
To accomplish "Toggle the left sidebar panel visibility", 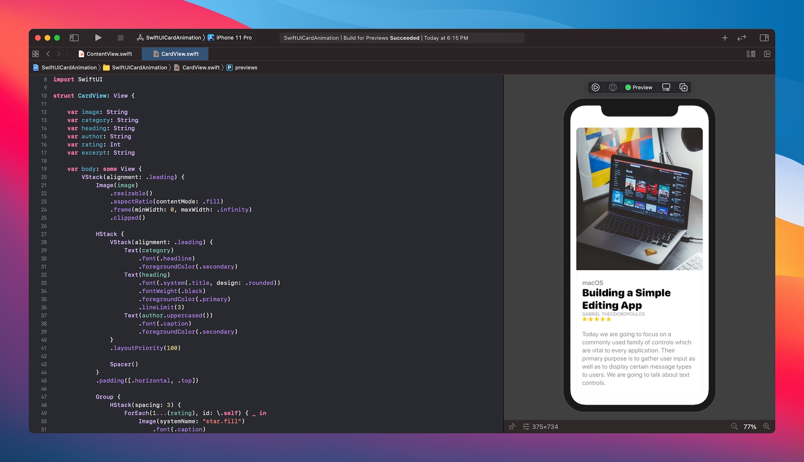I will pos(75,38).
